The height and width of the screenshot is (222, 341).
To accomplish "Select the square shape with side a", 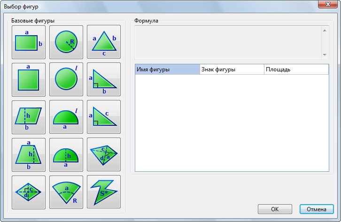I will coord(29,80).
